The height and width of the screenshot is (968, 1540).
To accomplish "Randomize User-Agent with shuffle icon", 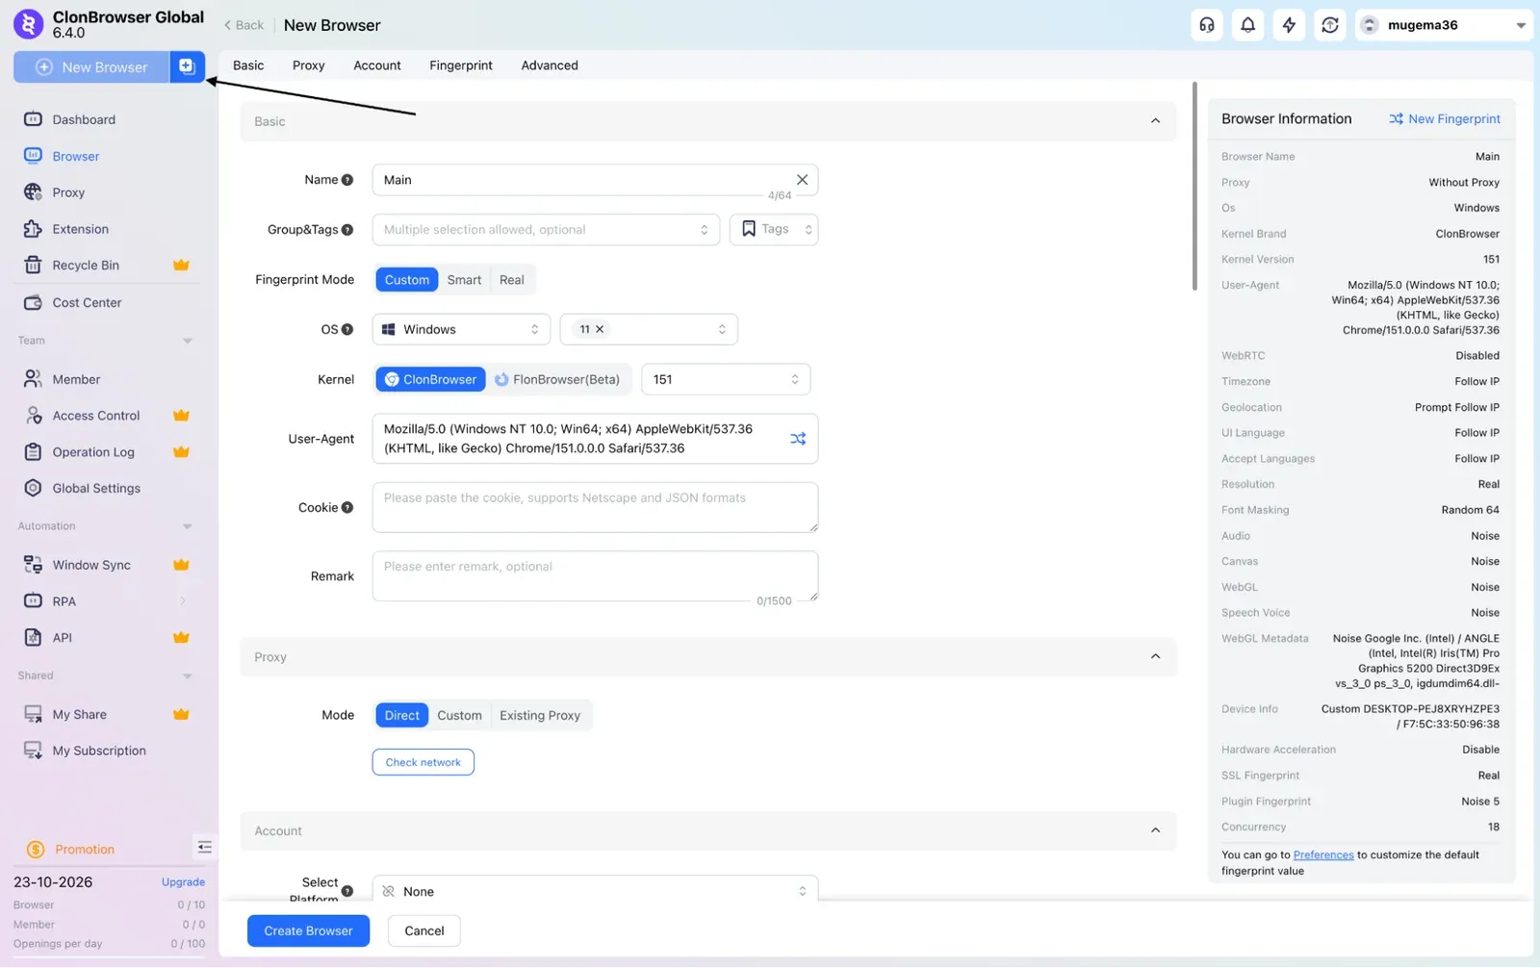I will (x=798, y=439).
